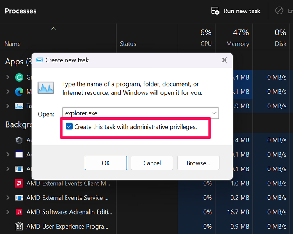Click the AMD External Events Service icon
Image resolution: width=293 pixels, height=234 pixels.
coord(19,198)
